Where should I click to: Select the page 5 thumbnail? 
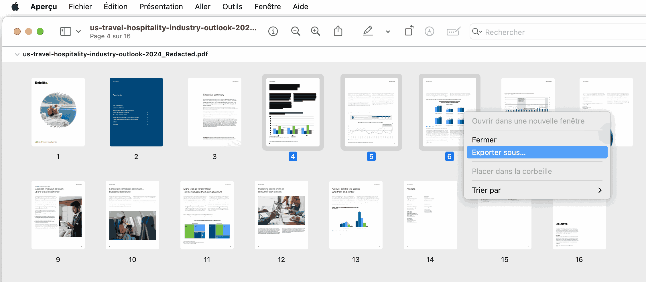pos(371,112)
